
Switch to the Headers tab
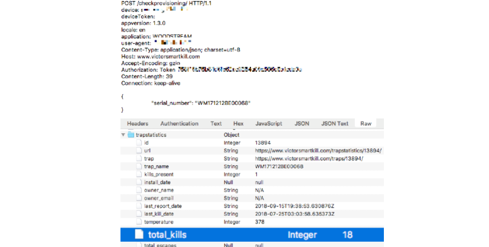[x=138, y=124]
